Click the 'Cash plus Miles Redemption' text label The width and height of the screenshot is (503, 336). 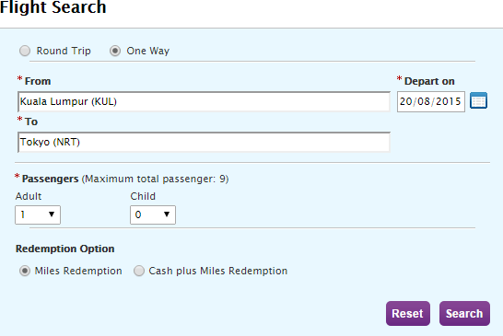click(217, 271)
